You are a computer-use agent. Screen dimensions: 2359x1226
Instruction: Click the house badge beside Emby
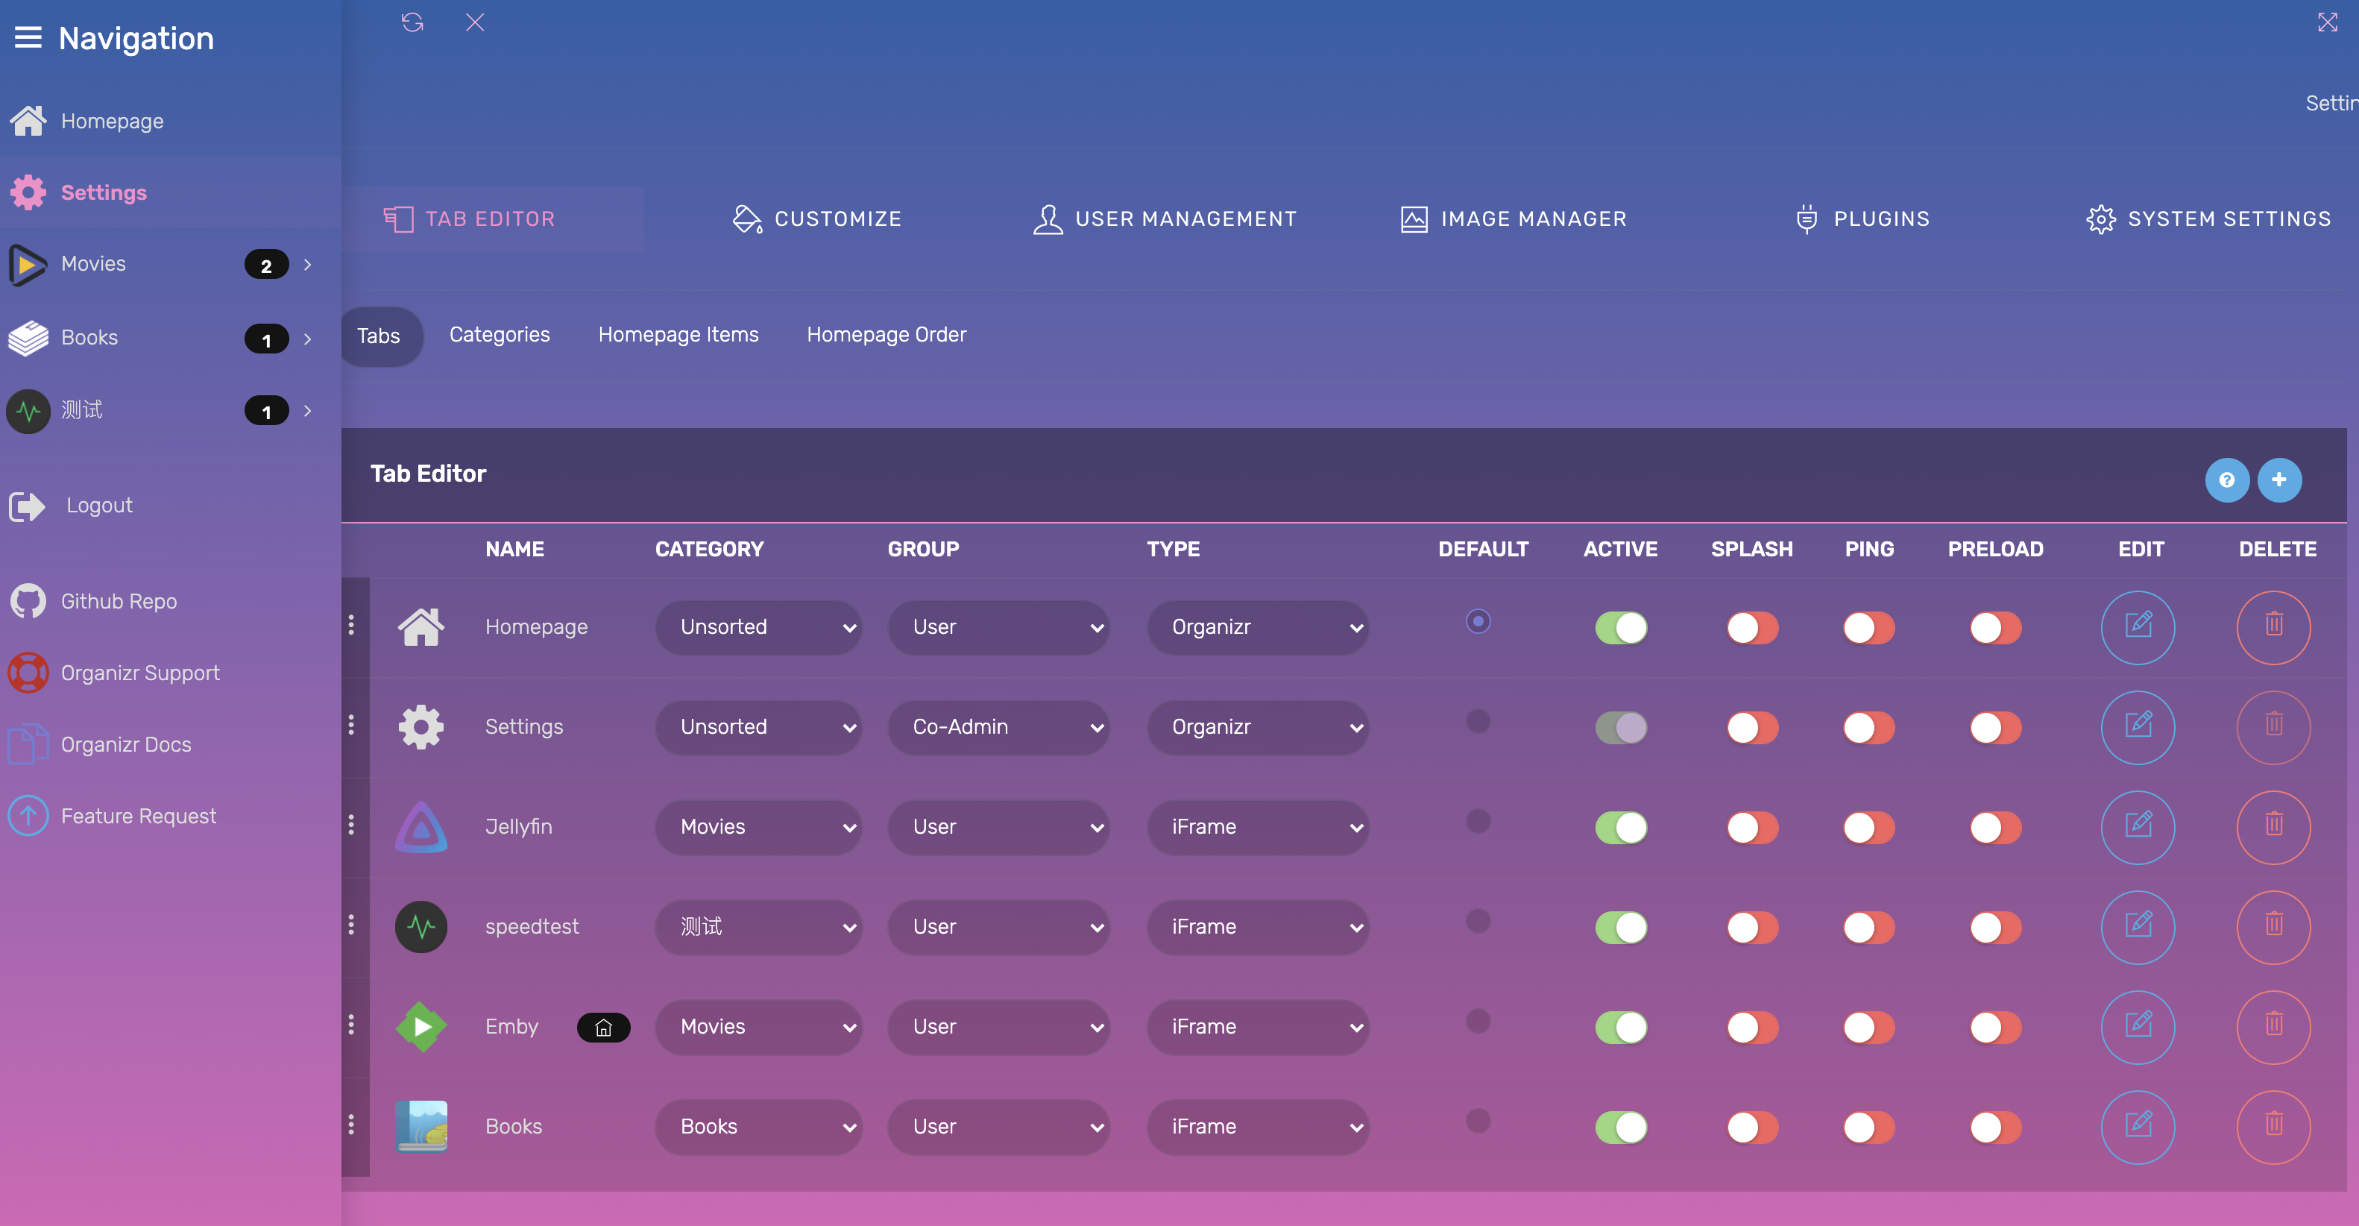(602, 1027)
